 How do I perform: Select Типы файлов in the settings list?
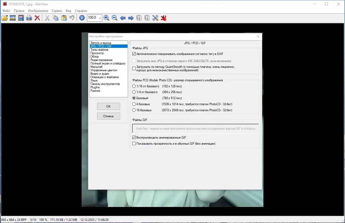109,50
